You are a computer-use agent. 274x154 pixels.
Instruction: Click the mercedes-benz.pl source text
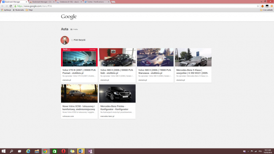(107, 116)
